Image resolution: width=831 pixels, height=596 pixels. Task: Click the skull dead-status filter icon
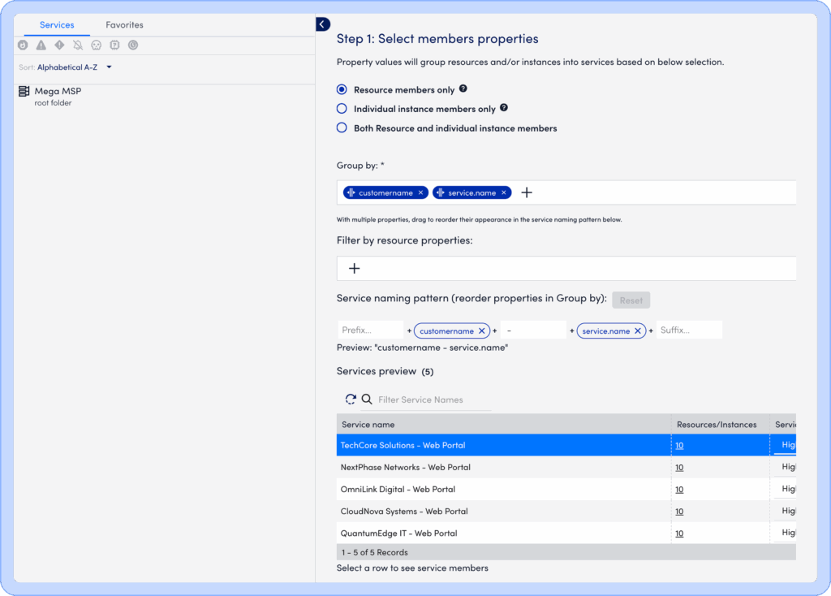(97, 45)
